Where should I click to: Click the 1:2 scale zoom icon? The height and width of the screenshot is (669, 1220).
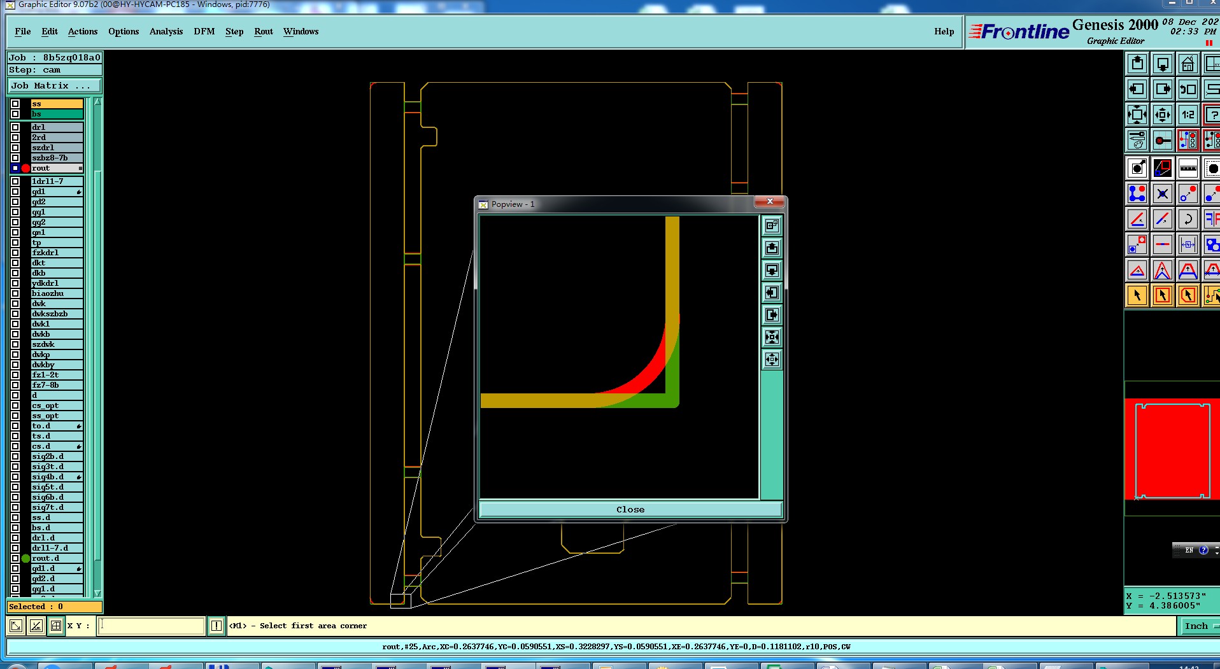pyautogui.click(x=1188, y=115)
